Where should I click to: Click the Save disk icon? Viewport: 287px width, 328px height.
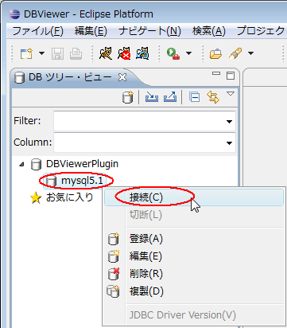pyautogui.click(x=57, y=53)
